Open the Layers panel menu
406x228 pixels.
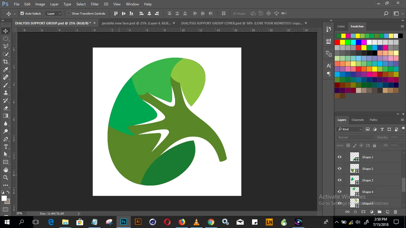(403, 120)
